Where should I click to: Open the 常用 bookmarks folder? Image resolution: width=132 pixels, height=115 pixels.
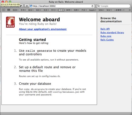[x=23, y=10]
